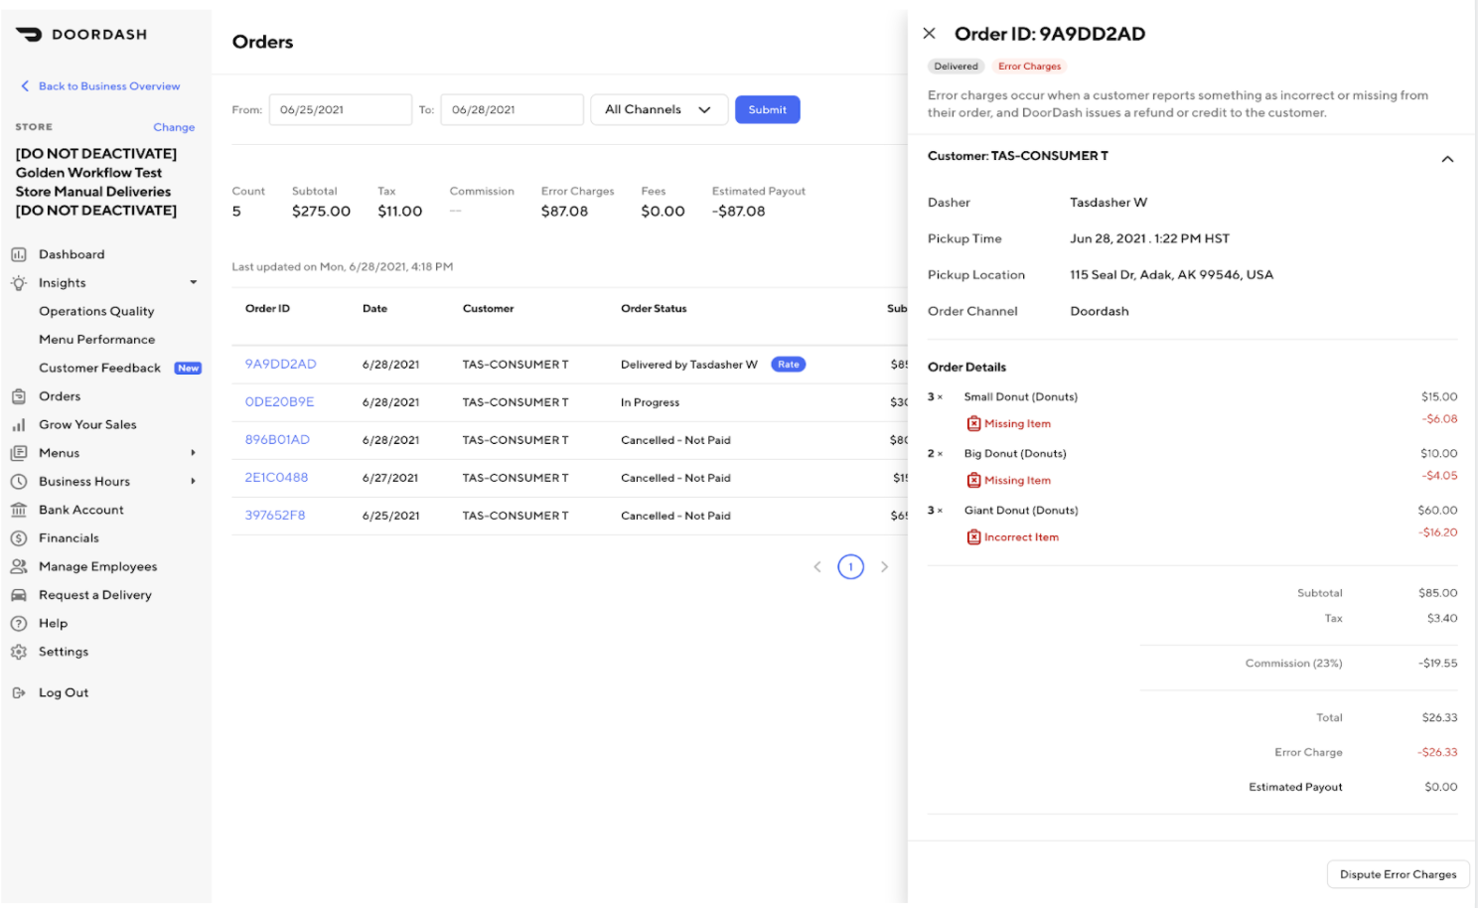Go to next page arrow in pagination
This screenshot has height=908, width=1478.
pos(884,567)
